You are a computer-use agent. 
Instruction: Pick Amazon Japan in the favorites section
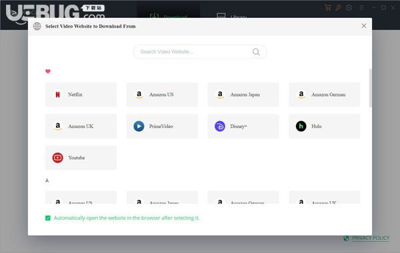(x=243, y=95)
